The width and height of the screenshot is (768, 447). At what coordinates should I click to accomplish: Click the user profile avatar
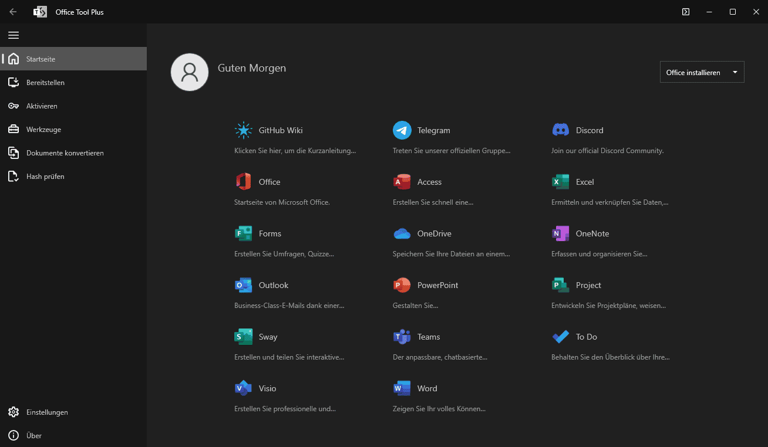(190, 72)
